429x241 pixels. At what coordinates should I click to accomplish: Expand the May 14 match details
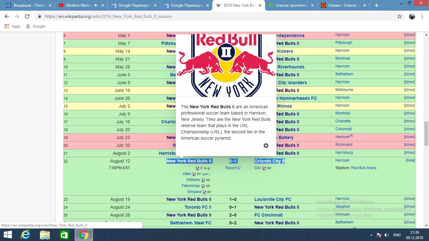tap(410, 51)
